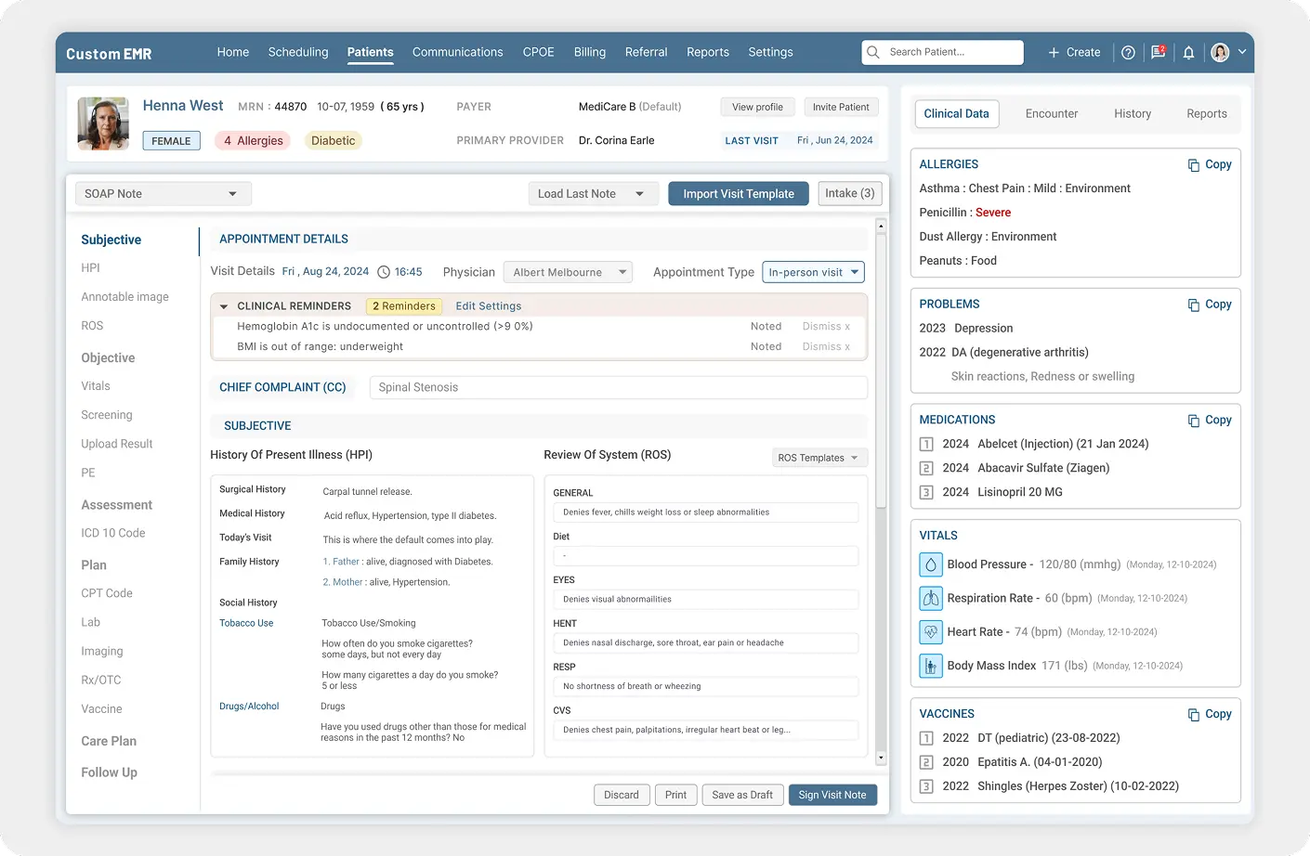This screenshot has height=856, width=1310.
Task: Click the Invite Patient button
Action: pos(841,106)
